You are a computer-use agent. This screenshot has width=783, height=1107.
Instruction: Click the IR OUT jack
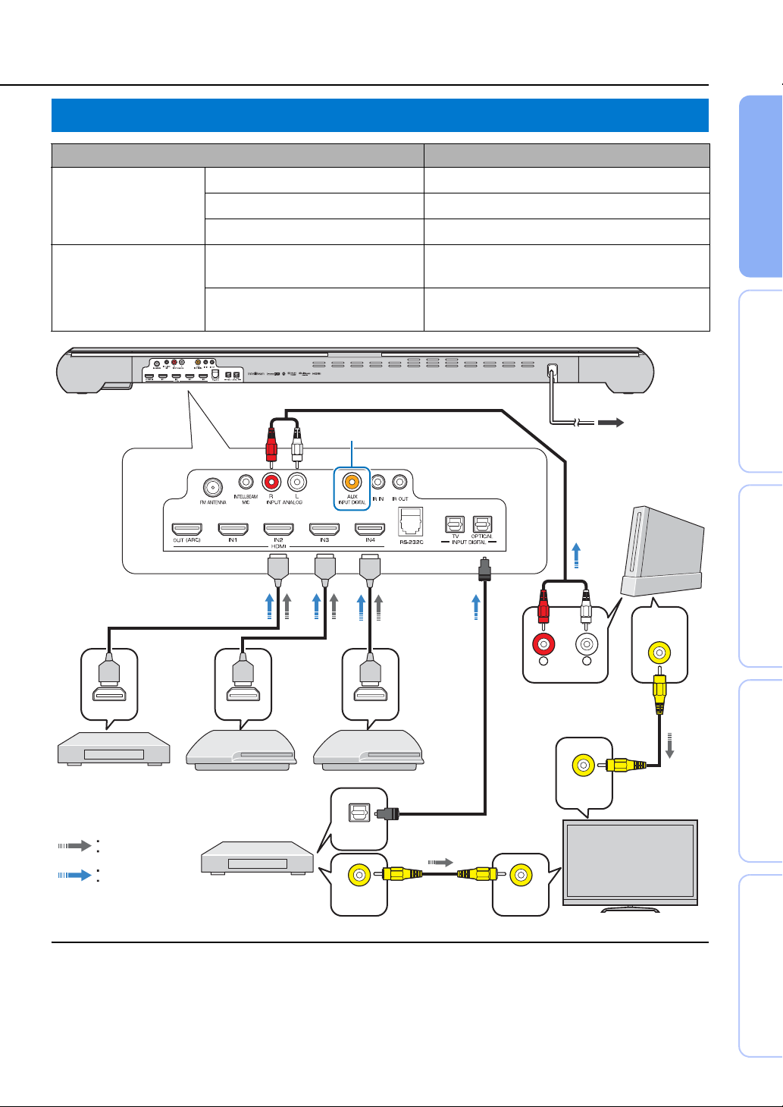pyautogui.click(x=400, y=481)
